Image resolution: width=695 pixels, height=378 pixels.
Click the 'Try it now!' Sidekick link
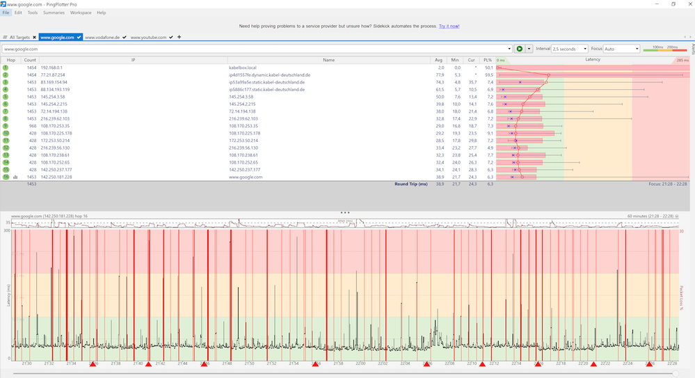point(449,26)
